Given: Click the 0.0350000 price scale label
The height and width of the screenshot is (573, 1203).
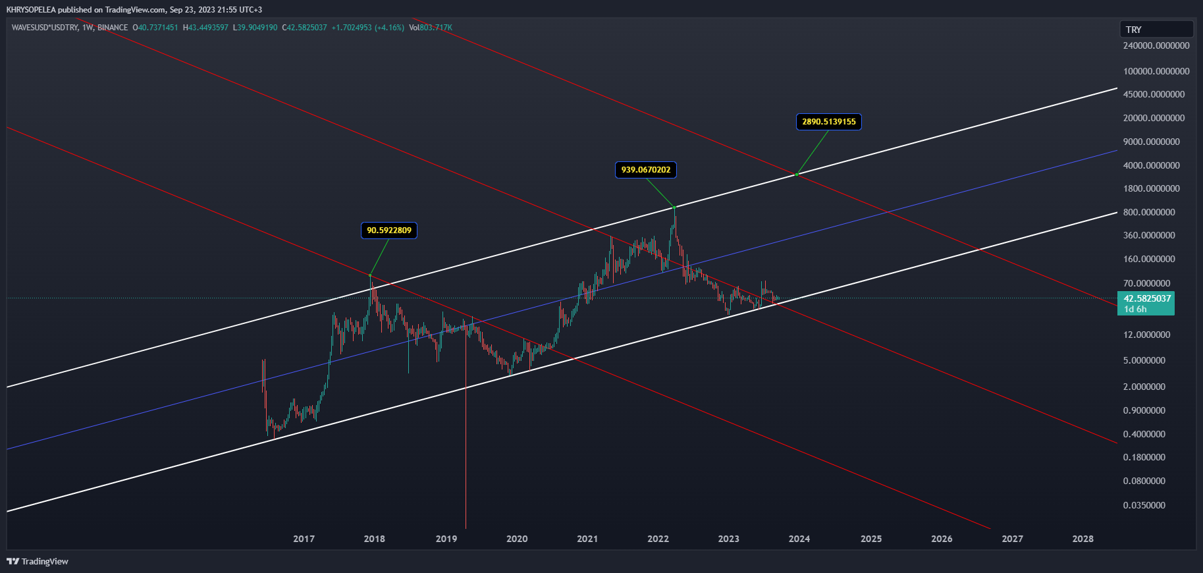Looking at the screenshot, I should [x=1144, y=505].
